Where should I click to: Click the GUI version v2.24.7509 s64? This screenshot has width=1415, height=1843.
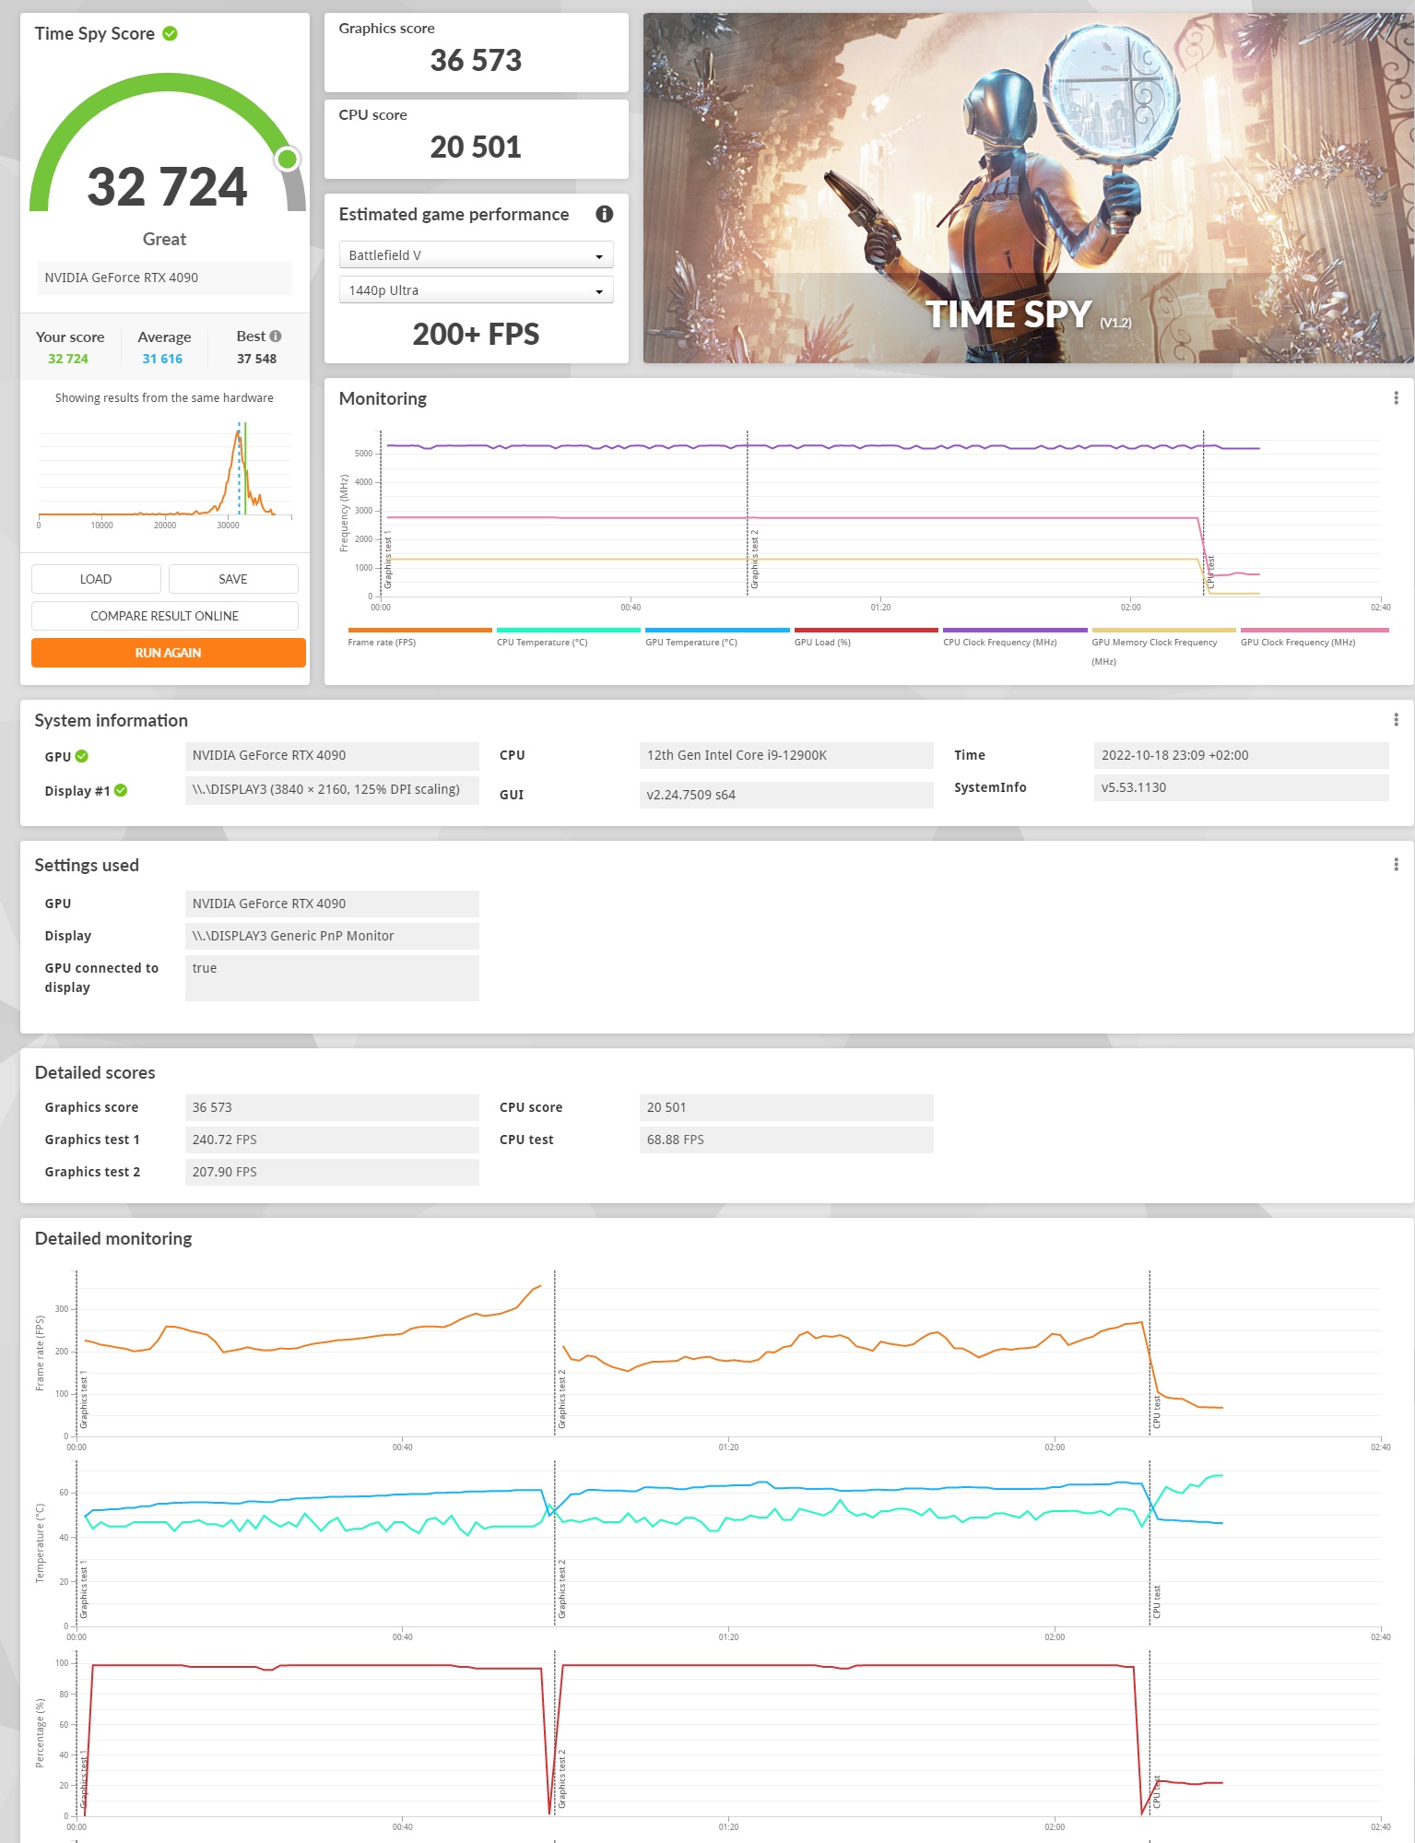(x=786, y=795)
